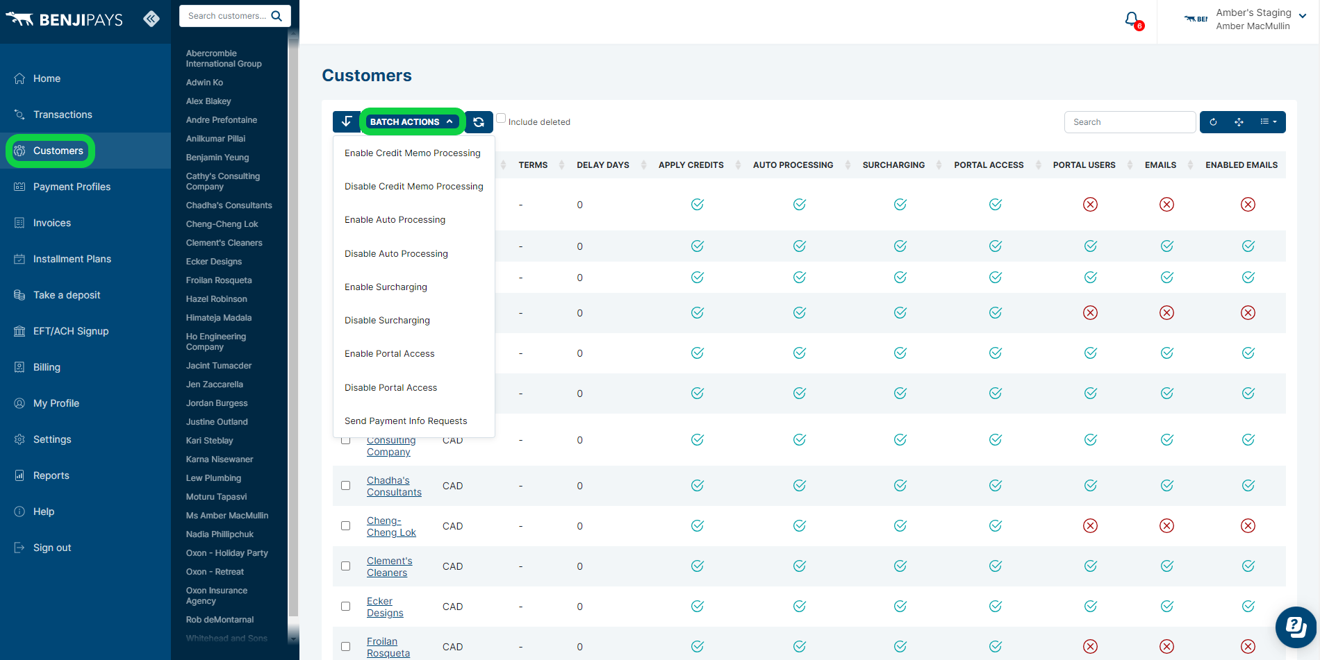Open the Amber's Staging account dropdown
The width and height of the screenshot is (1320, 660).
pos(1261,19)
